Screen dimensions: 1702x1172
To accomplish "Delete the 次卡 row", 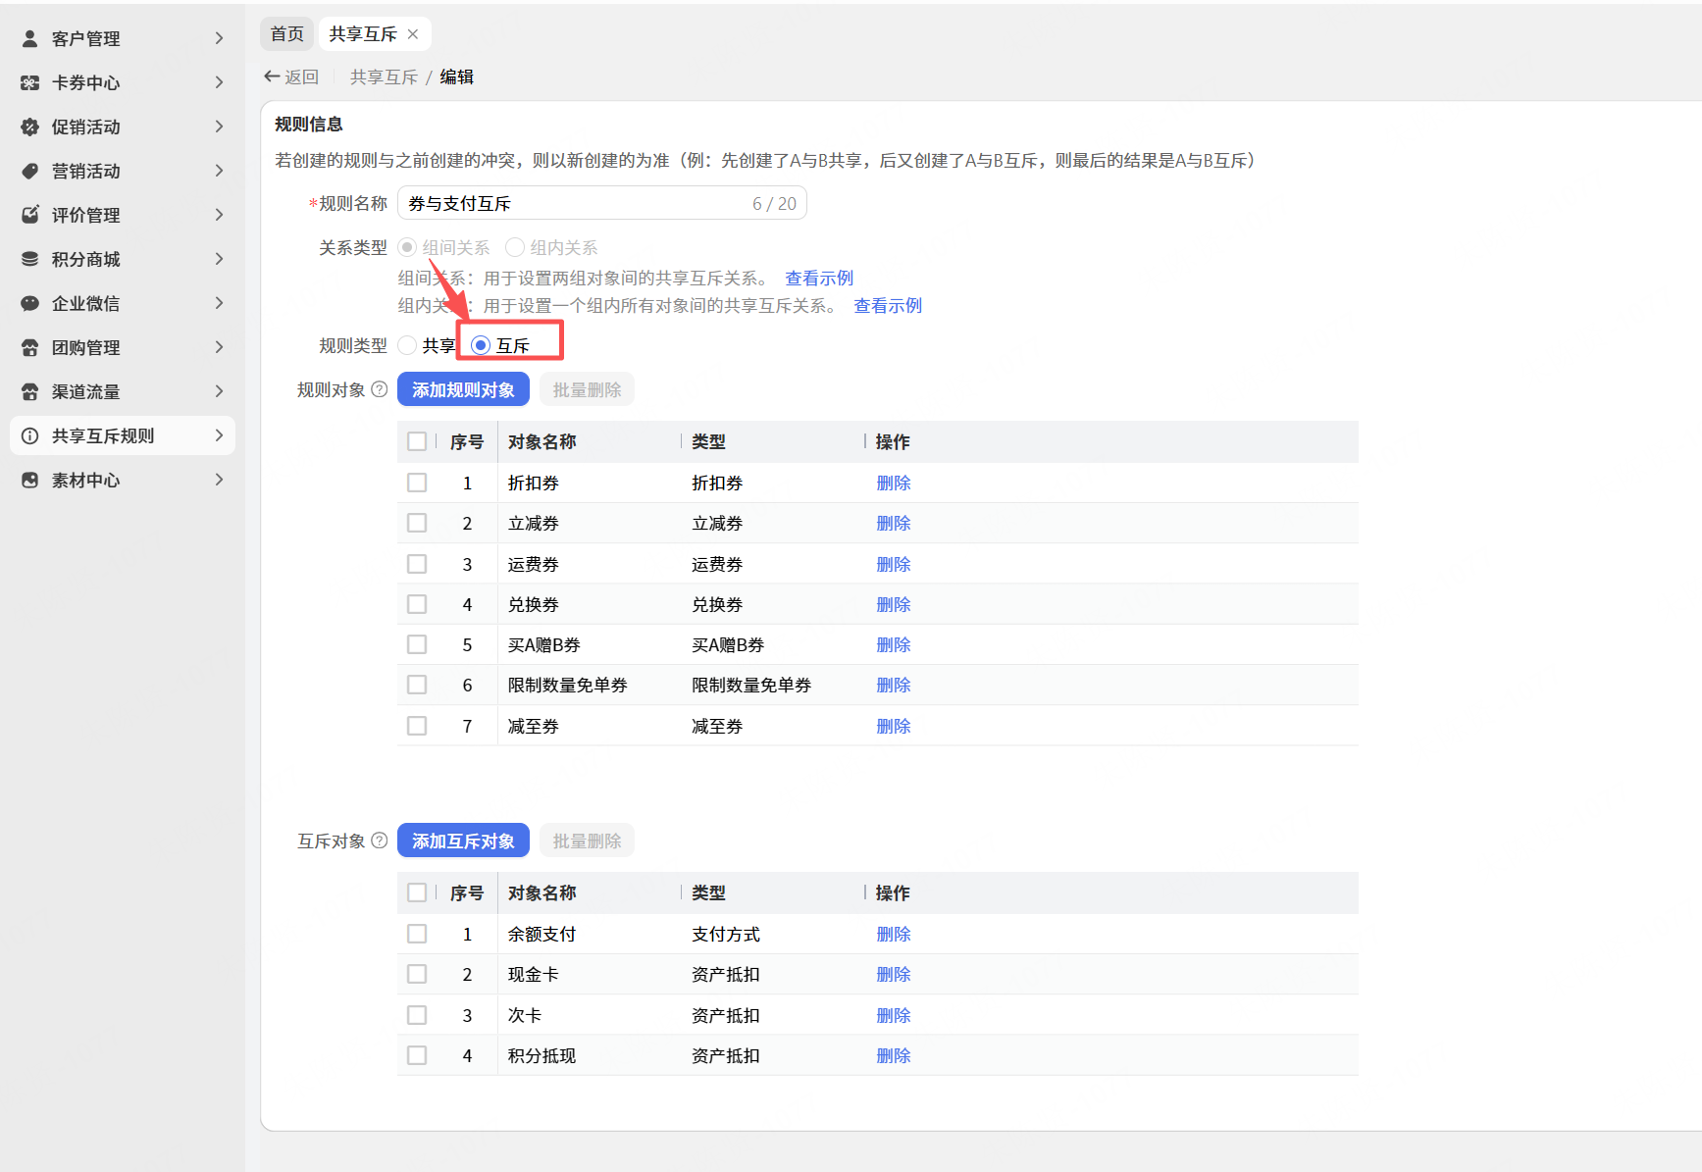I will tap(894, 1015).
